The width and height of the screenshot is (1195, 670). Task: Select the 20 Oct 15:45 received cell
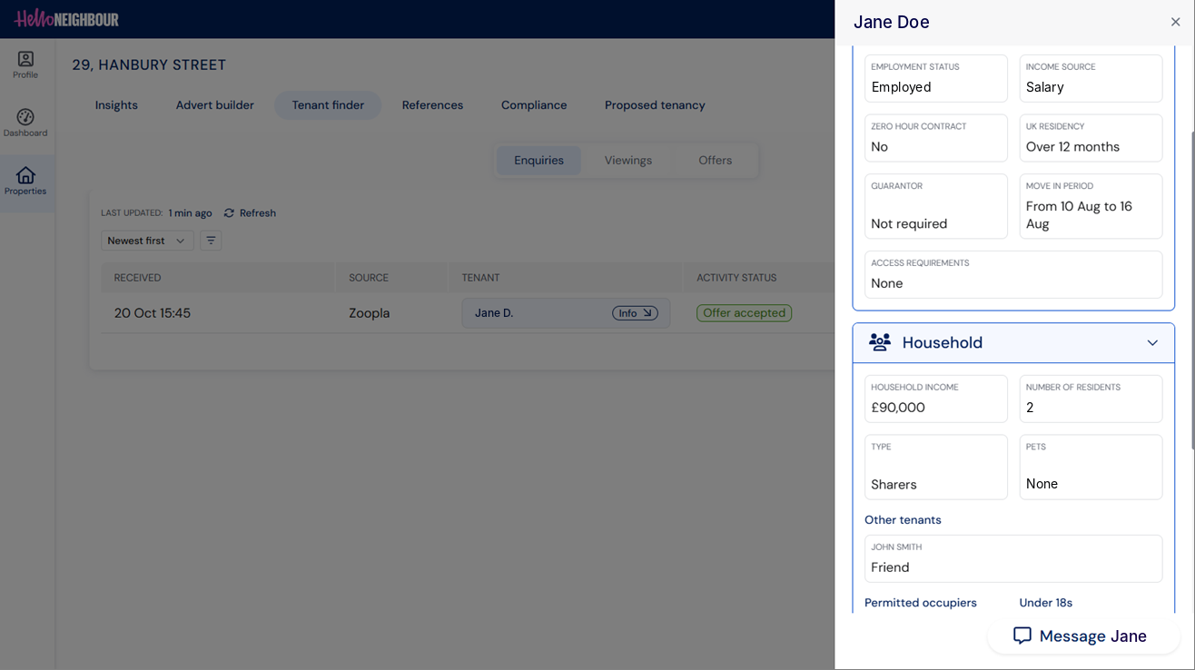153,313
